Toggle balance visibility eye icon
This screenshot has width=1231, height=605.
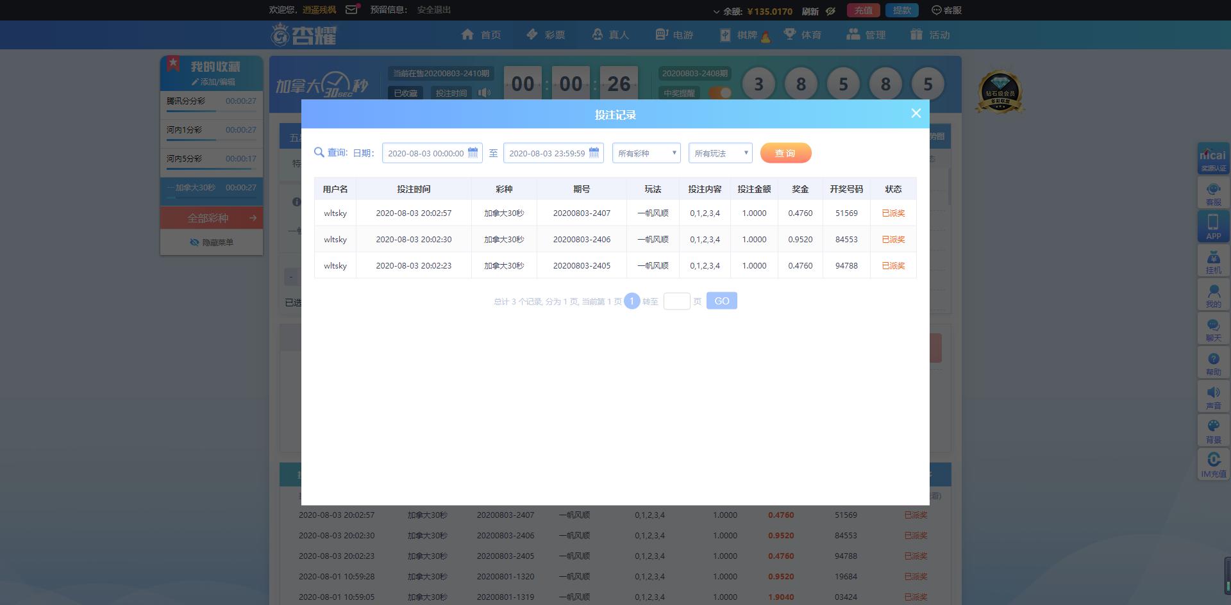click(x=830, y=11)
